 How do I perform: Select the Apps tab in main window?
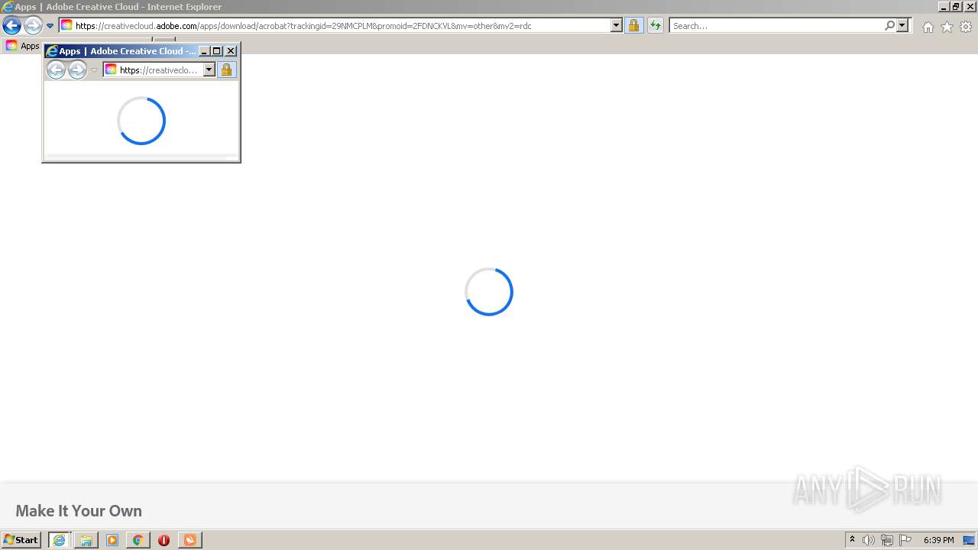23,46
